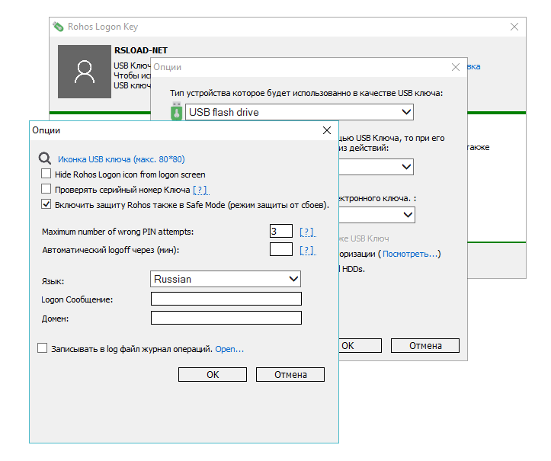Click the Rohos Logon Key title bar icon
Screen dimensions: 551x461
pos(58,27)
